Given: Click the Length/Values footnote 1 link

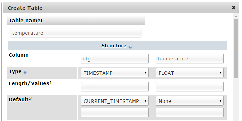Looking at the screenshot, I should pos(51,83).
